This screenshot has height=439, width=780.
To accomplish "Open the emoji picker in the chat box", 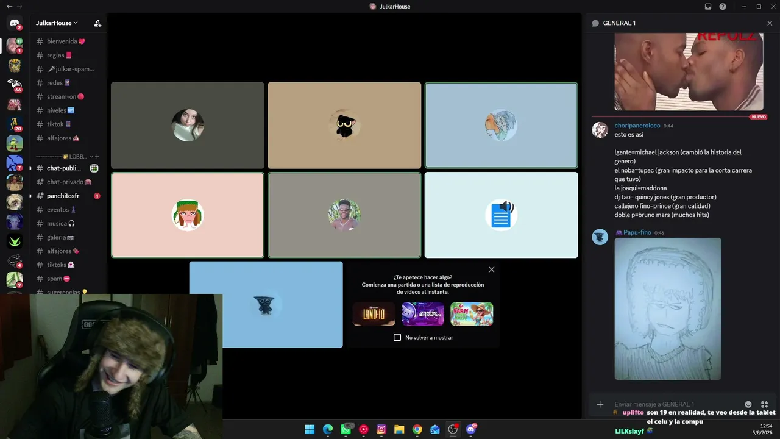I will tap(748, 404).
